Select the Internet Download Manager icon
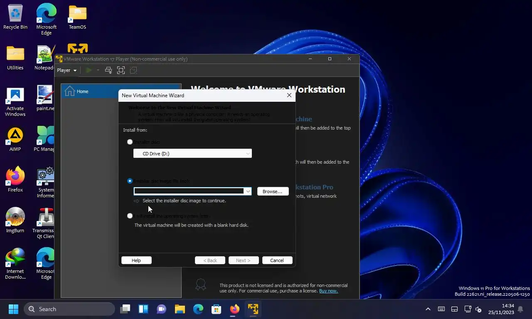The width and height of the screenshot is (532, 319). pos(15,264)
